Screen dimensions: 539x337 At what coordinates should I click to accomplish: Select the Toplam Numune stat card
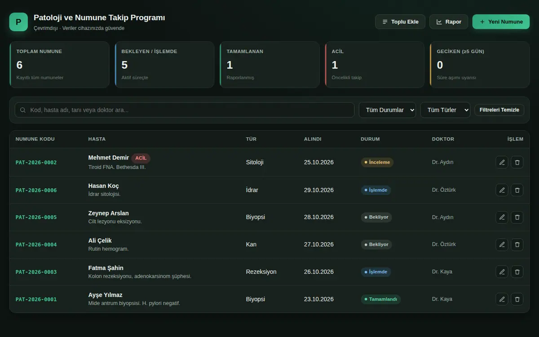tap(59, 65)
